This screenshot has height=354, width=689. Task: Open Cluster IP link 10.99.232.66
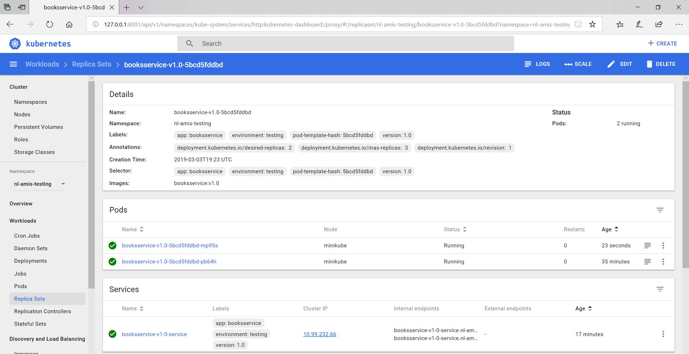[x=319, y=334]
